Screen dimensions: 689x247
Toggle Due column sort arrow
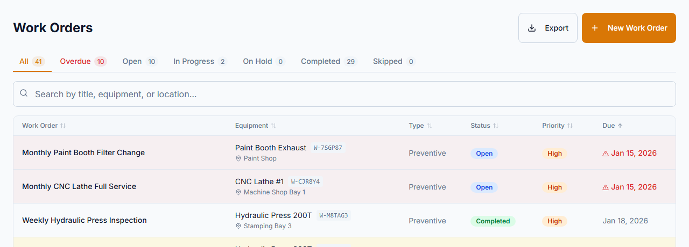tap(620, 126)
